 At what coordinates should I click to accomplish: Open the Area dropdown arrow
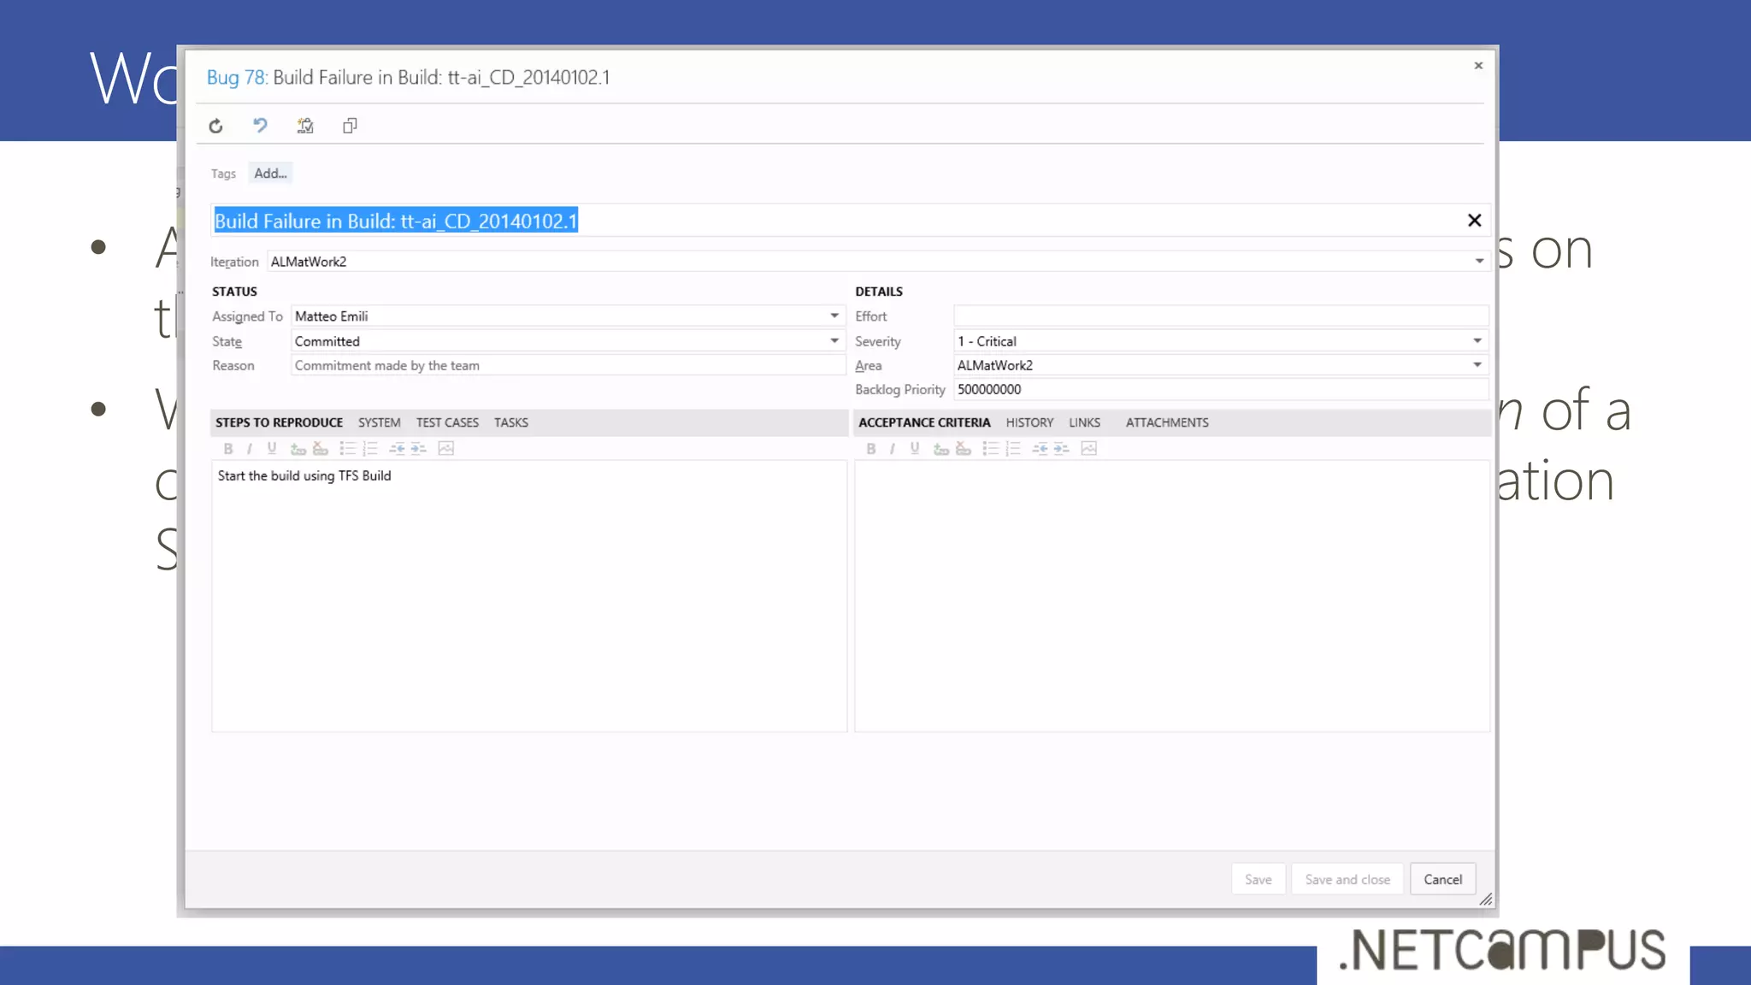pos(1477,364)
